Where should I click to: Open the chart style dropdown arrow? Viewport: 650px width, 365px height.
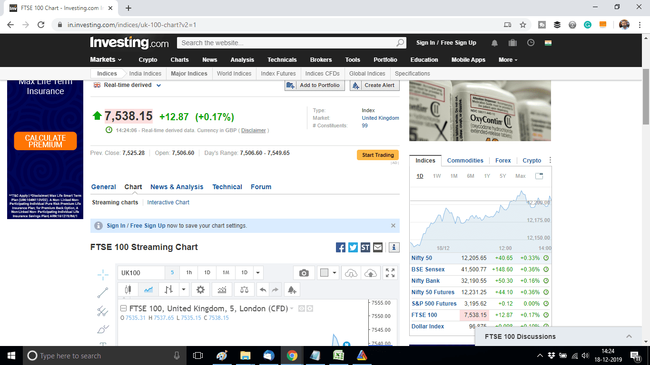point(184,289)
